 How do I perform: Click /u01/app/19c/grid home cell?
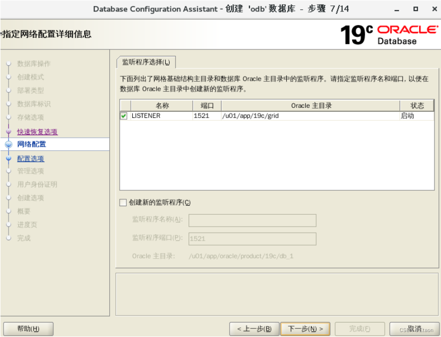coord(310,116)
